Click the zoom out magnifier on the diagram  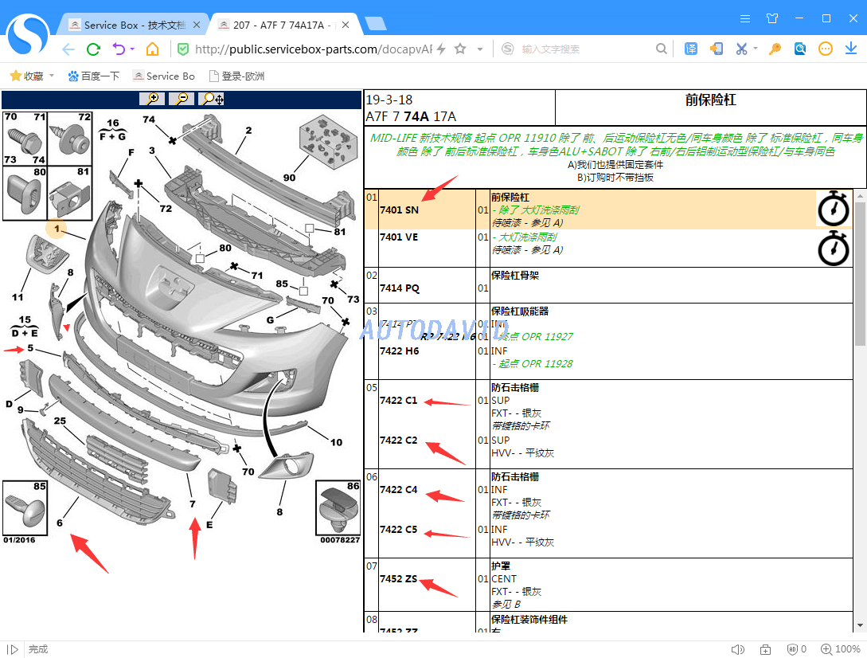click(x=182, y=99)
